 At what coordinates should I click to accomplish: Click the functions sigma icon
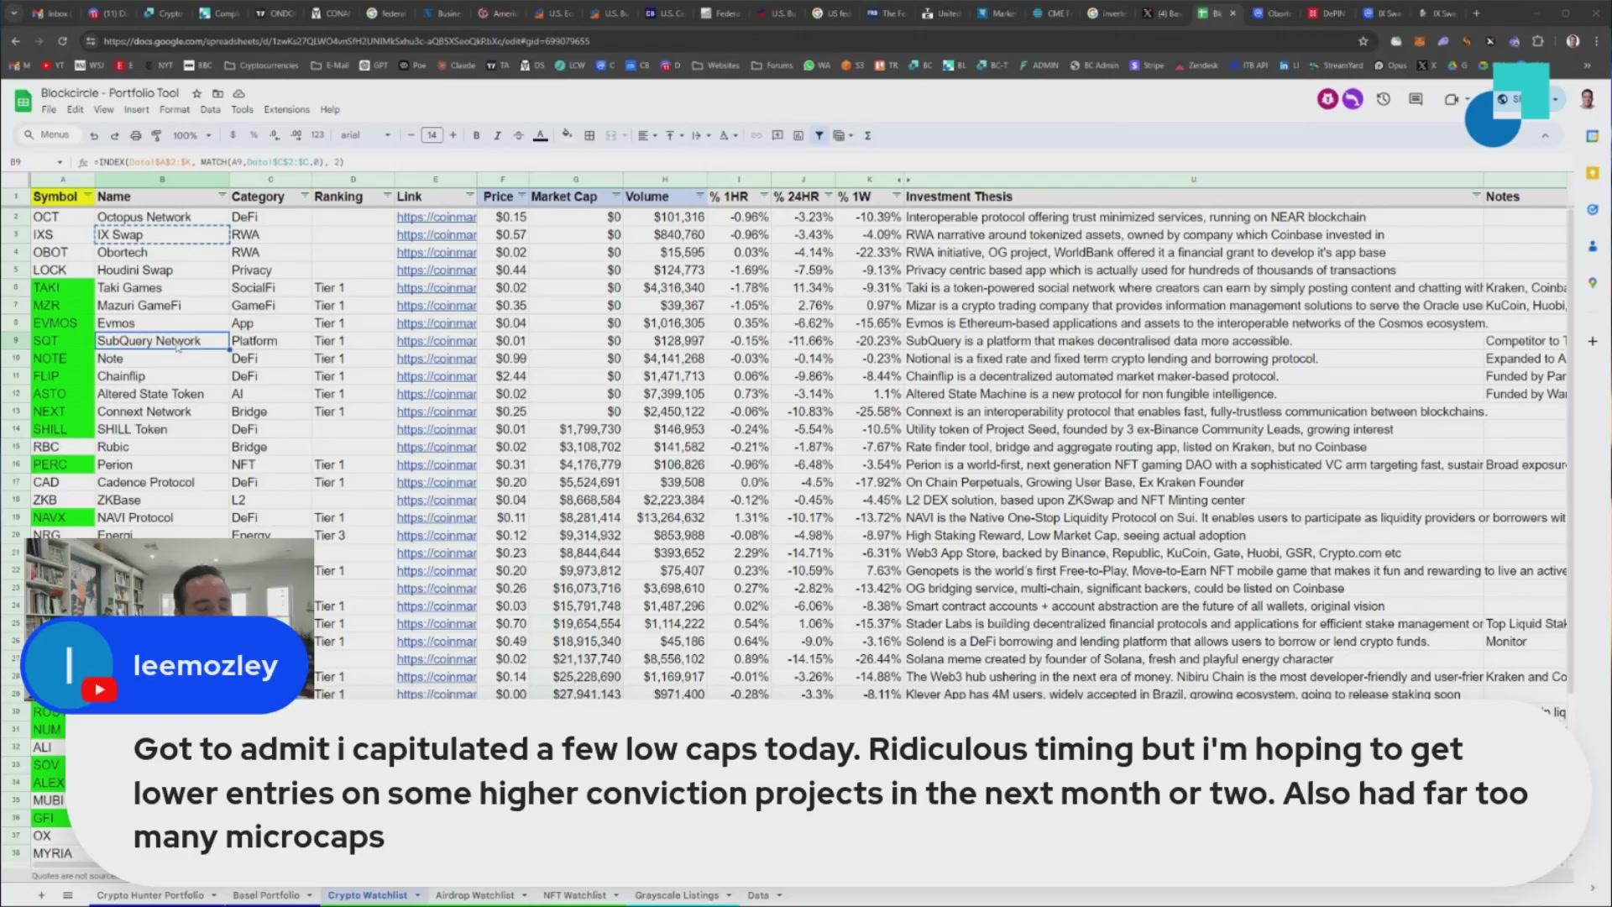(867, 135)
